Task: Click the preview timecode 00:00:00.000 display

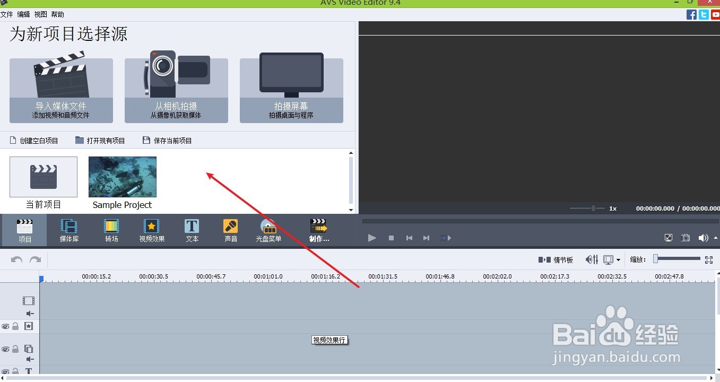Action: click(655, 209)
